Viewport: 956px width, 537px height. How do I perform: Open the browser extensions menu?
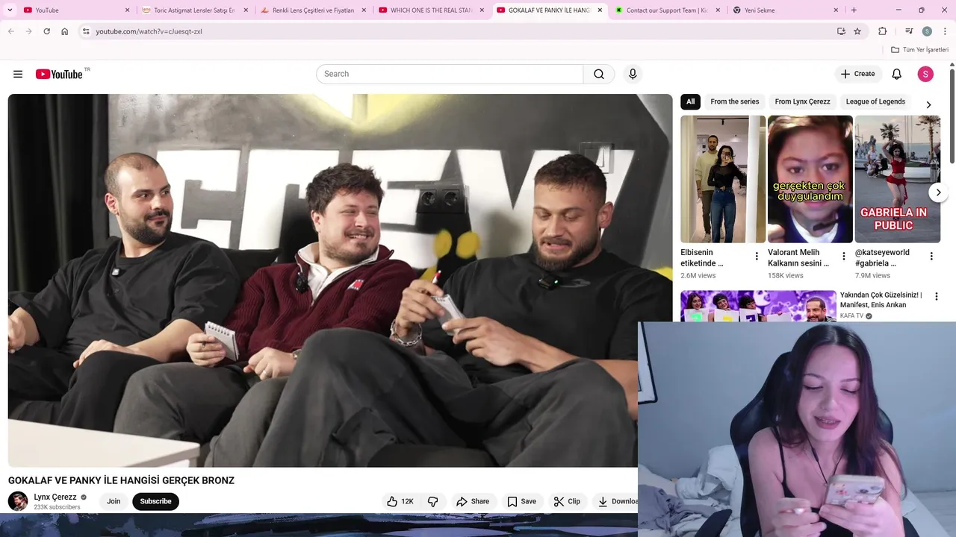coord(883,31)
